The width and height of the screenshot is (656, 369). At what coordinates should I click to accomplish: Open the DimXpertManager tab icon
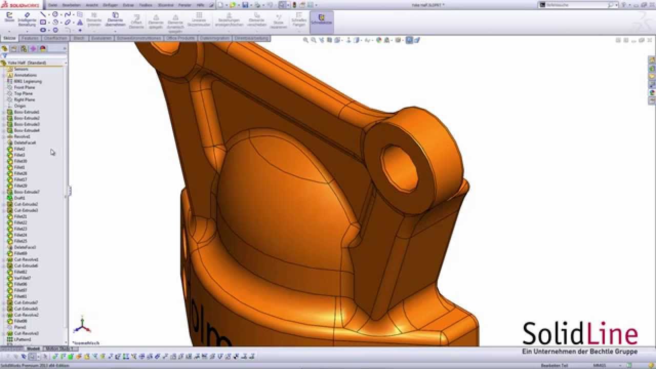coord(33,49)
